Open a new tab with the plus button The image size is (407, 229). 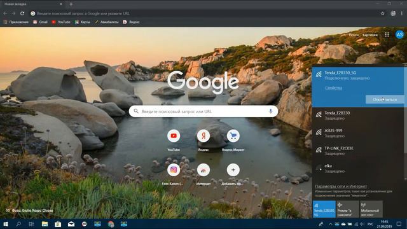pyautogui.click(x=71, y=4)
